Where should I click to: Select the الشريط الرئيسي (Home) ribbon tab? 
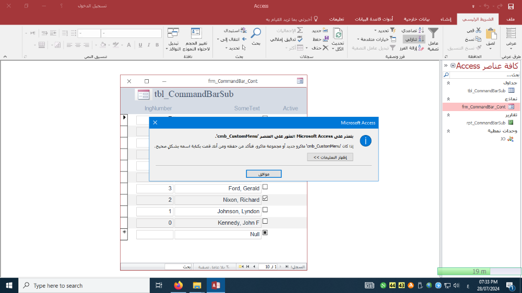[478, 19]
